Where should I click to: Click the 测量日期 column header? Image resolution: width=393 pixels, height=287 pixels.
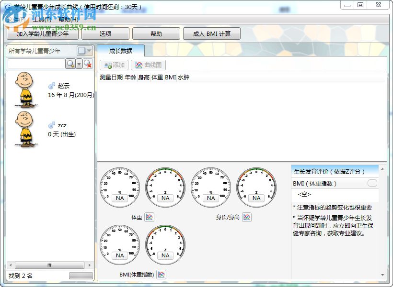(x=111, y=77)
